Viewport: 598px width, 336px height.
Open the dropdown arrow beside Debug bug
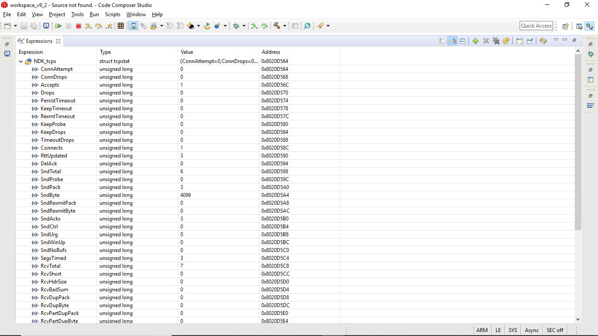pyautogui.click(x=244, y=26)
